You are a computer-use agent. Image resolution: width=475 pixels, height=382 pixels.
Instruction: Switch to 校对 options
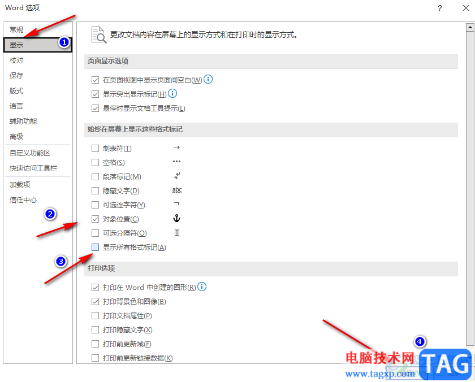coord(38,60)
